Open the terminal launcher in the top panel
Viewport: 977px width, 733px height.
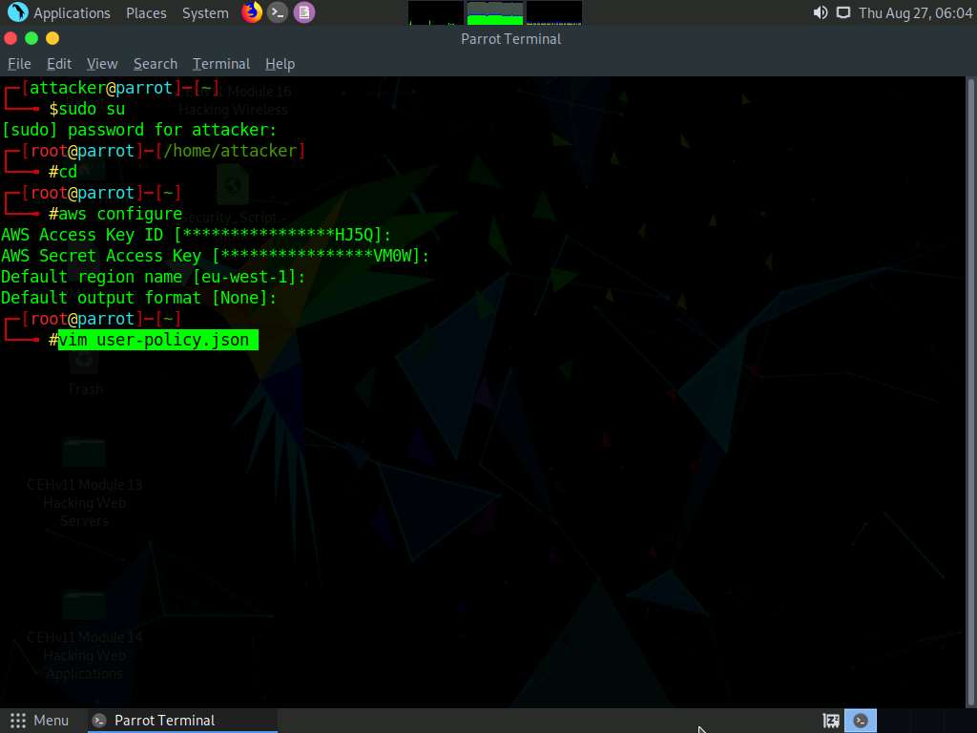(278, 12)
